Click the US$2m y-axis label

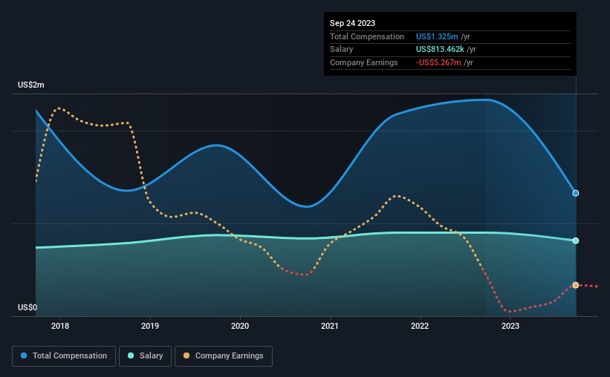pyautogui.click(x=31, y=85)
